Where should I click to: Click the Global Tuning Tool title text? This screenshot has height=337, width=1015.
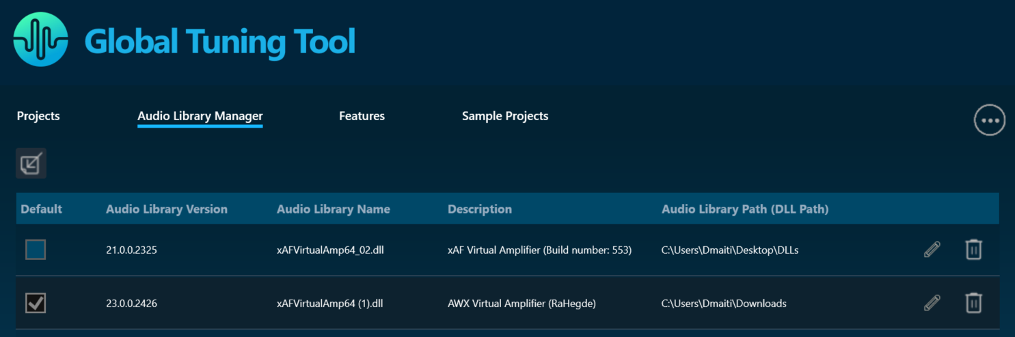[220, 42]
